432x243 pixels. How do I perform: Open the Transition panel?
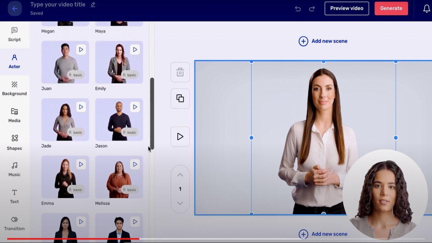tap(14, 223)
